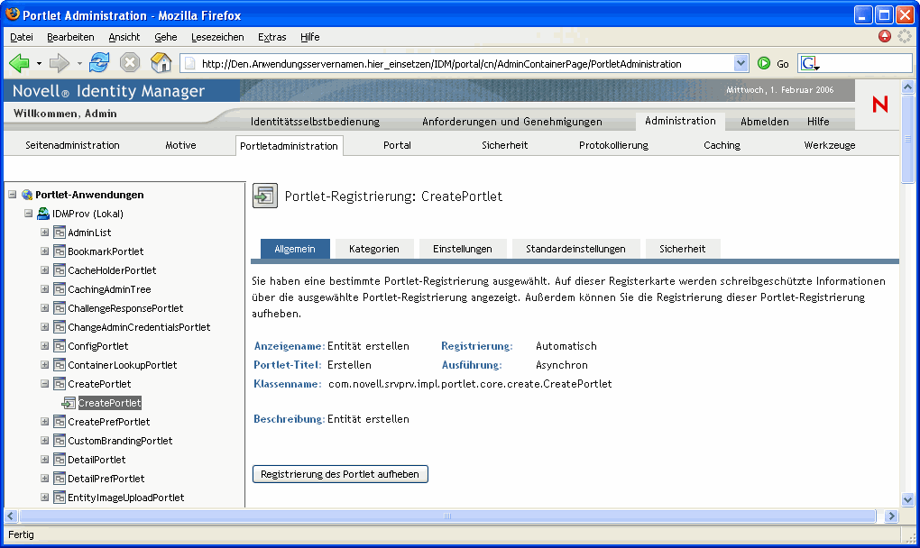Image resolution: width=920 pixels, height=548 pixels.
Task: Click the Google search engine icon
Action: pos(810,63)
